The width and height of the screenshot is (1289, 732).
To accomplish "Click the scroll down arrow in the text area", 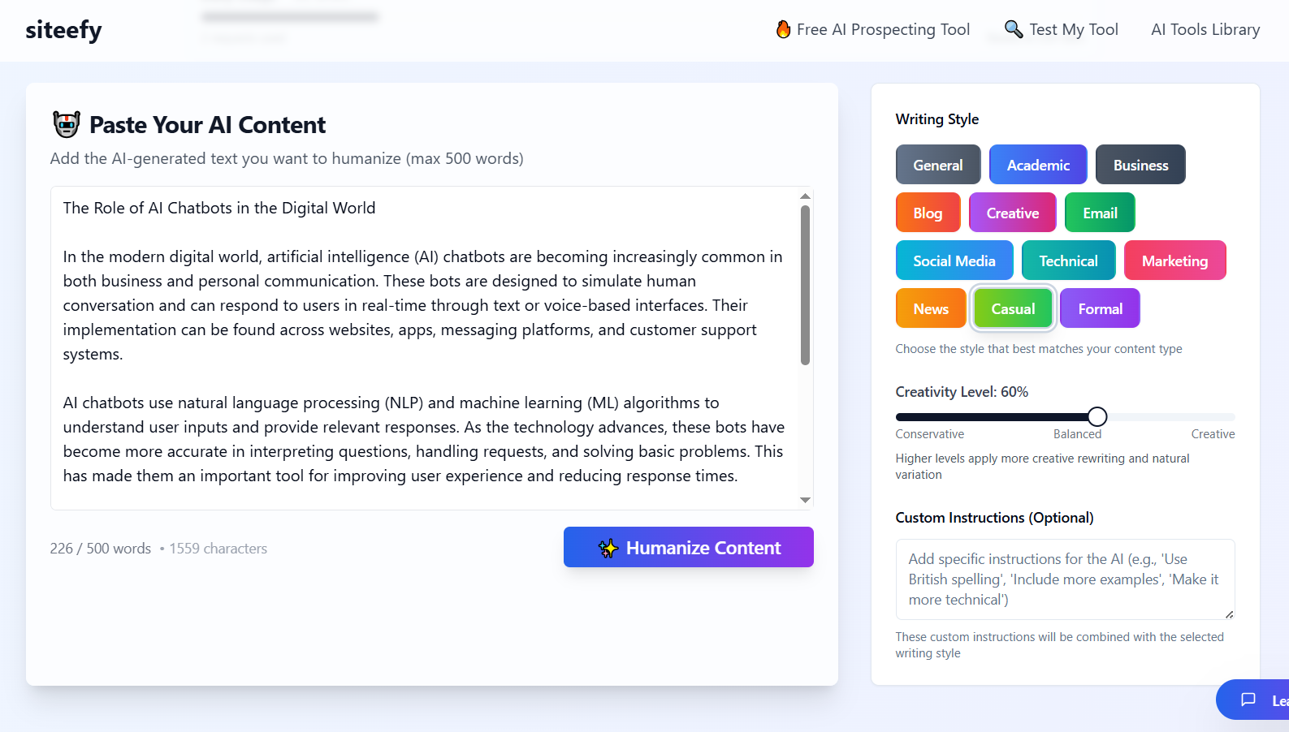I will (805, 500).
